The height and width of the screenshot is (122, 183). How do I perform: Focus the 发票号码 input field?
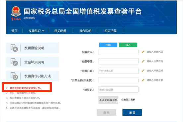(118, 61)
